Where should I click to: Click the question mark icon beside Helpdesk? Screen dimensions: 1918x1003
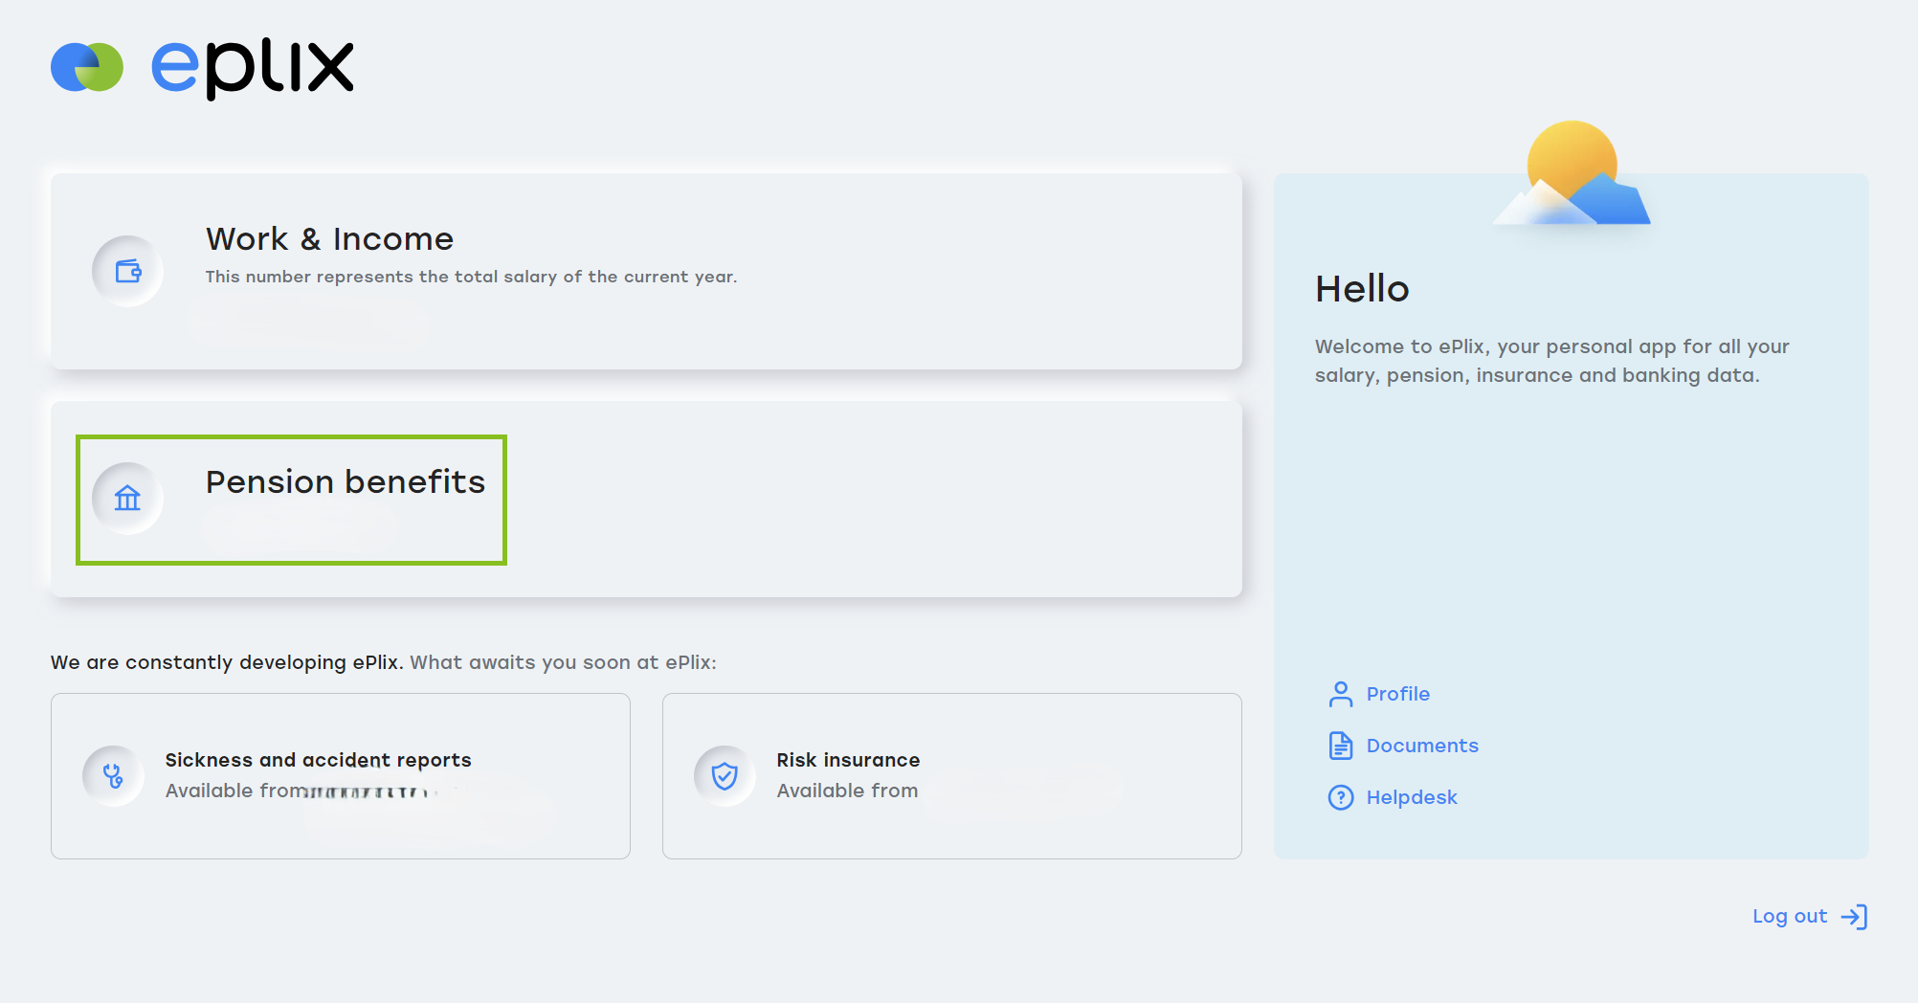(x=1341, y=797)
